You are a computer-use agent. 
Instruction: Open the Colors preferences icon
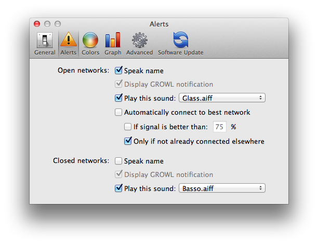pos(90,40)
